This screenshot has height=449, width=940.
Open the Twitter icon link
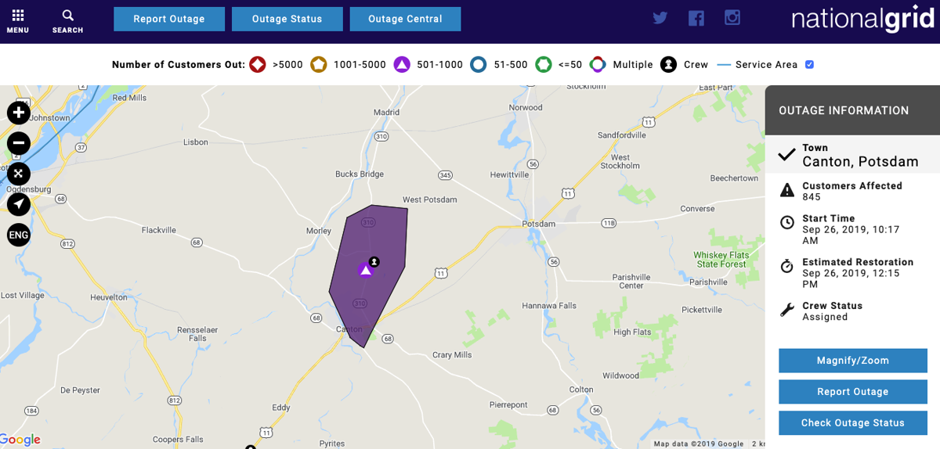pos(660,18)
